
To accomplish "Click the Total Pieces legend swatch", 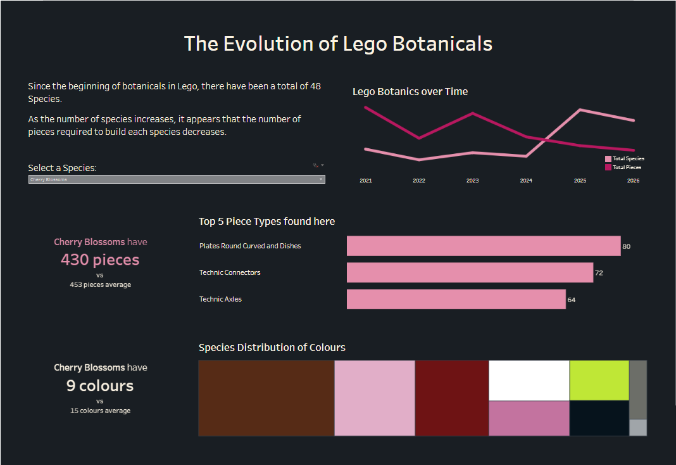I will pyautogui.click(x=608, y=167).
